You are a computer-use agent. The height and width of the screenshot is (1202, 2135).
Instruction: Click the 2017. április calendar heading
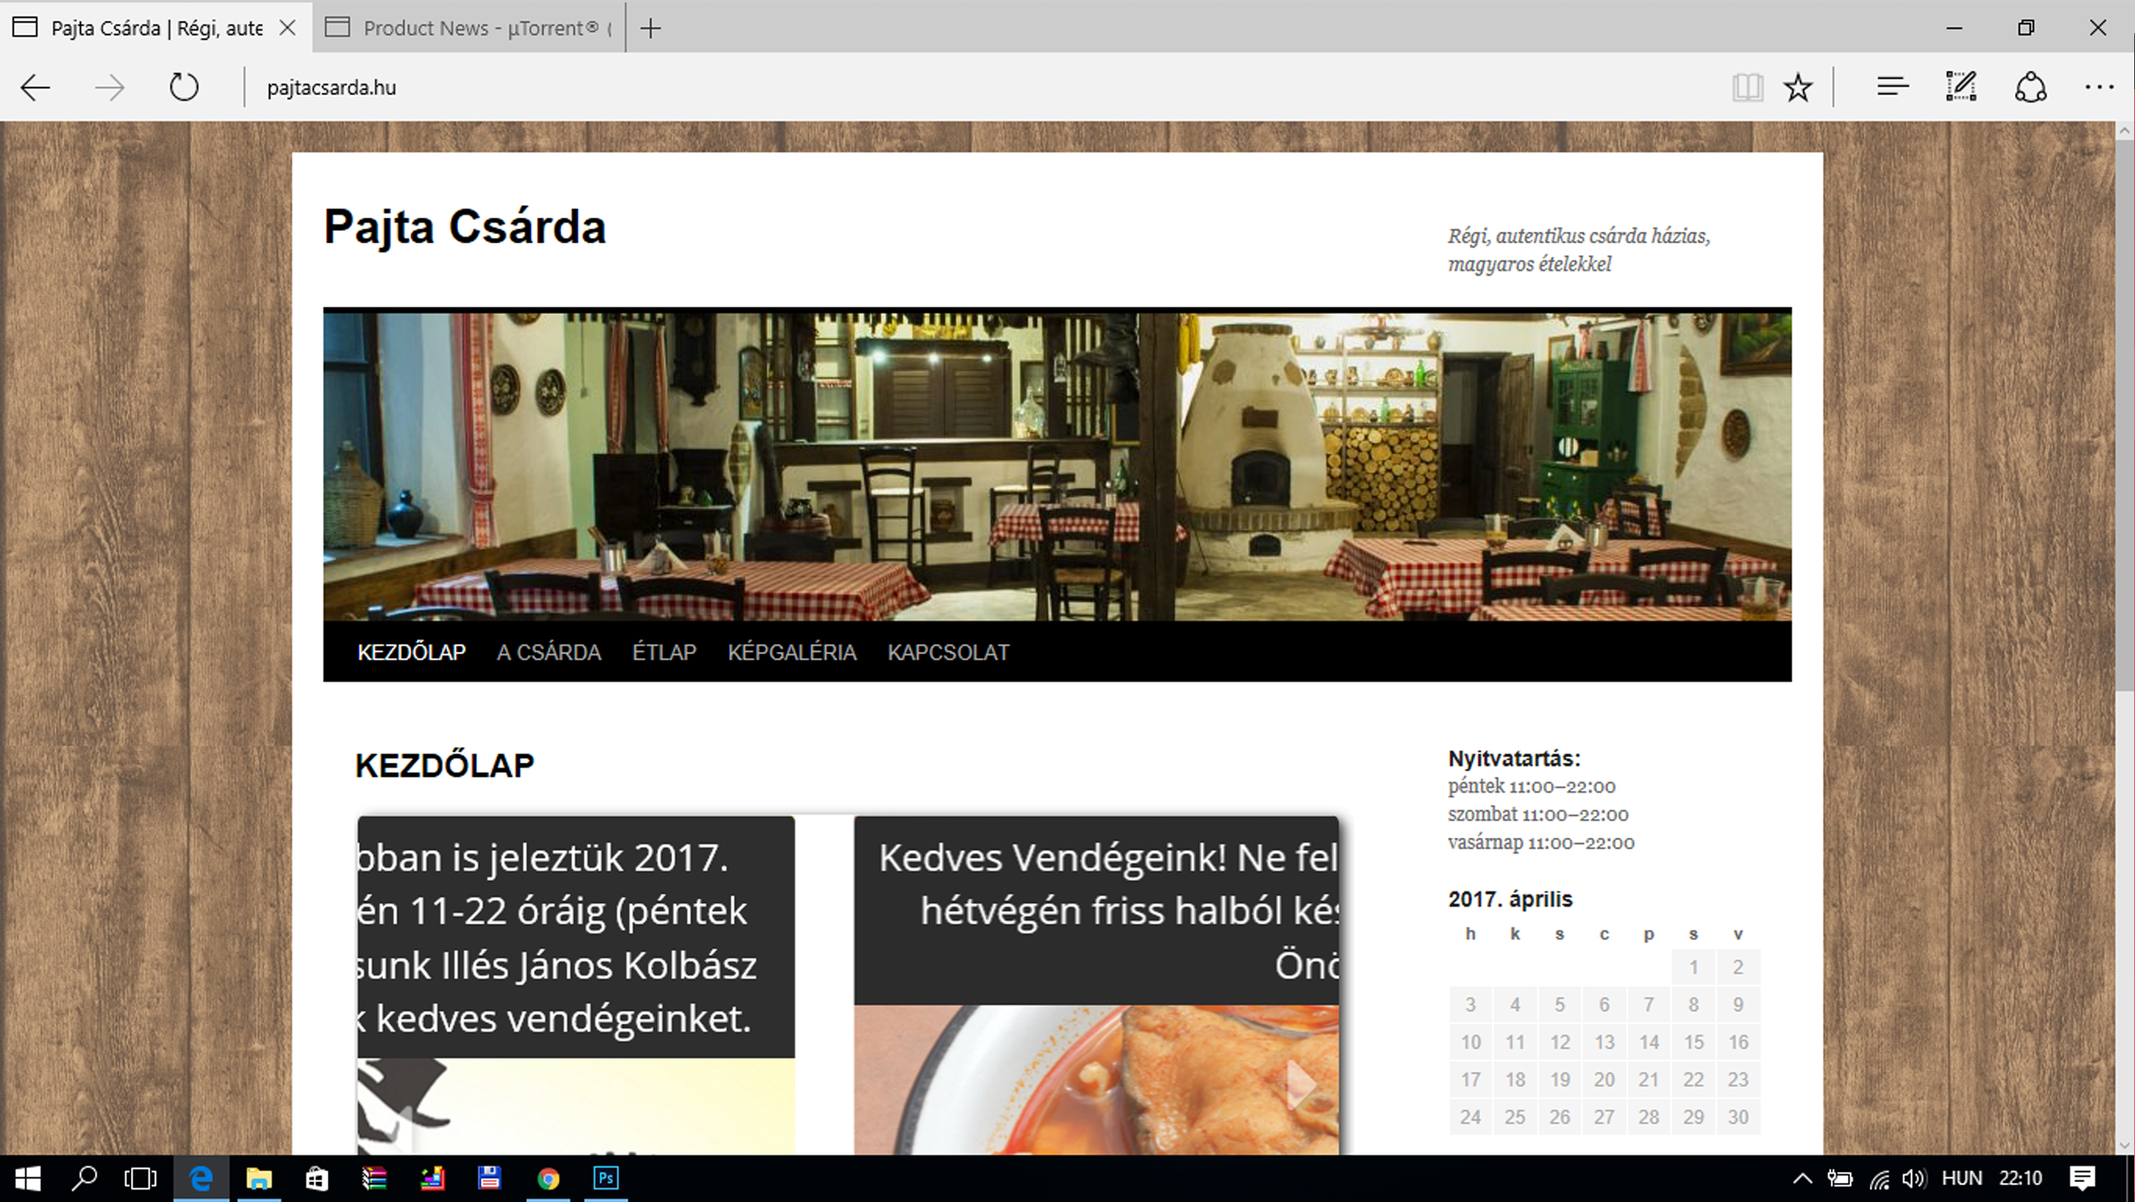tap(1510, 899)
